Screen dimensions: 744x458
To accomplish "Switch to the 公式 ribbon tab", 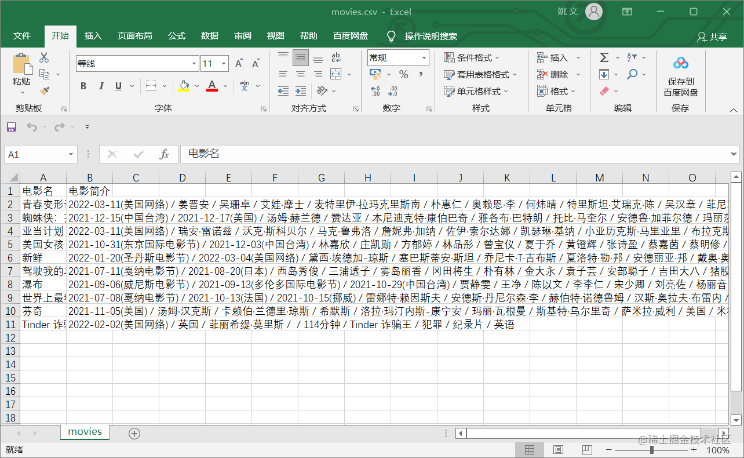I will [x=176, y=36].
